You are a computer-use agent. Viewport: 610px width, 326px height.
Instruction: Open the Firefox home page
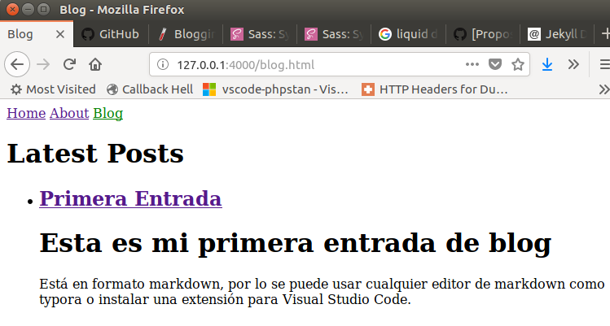[x=95, y=64]
